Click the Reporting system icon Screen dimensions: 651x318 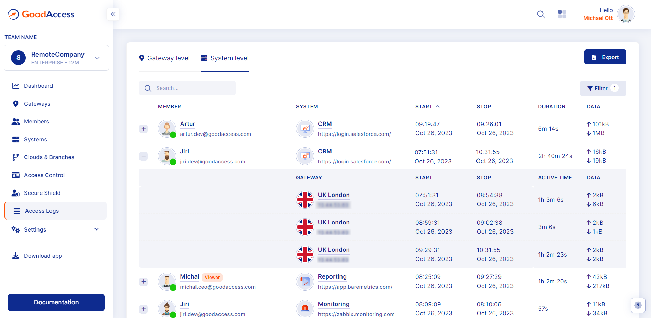pos(305,281)
